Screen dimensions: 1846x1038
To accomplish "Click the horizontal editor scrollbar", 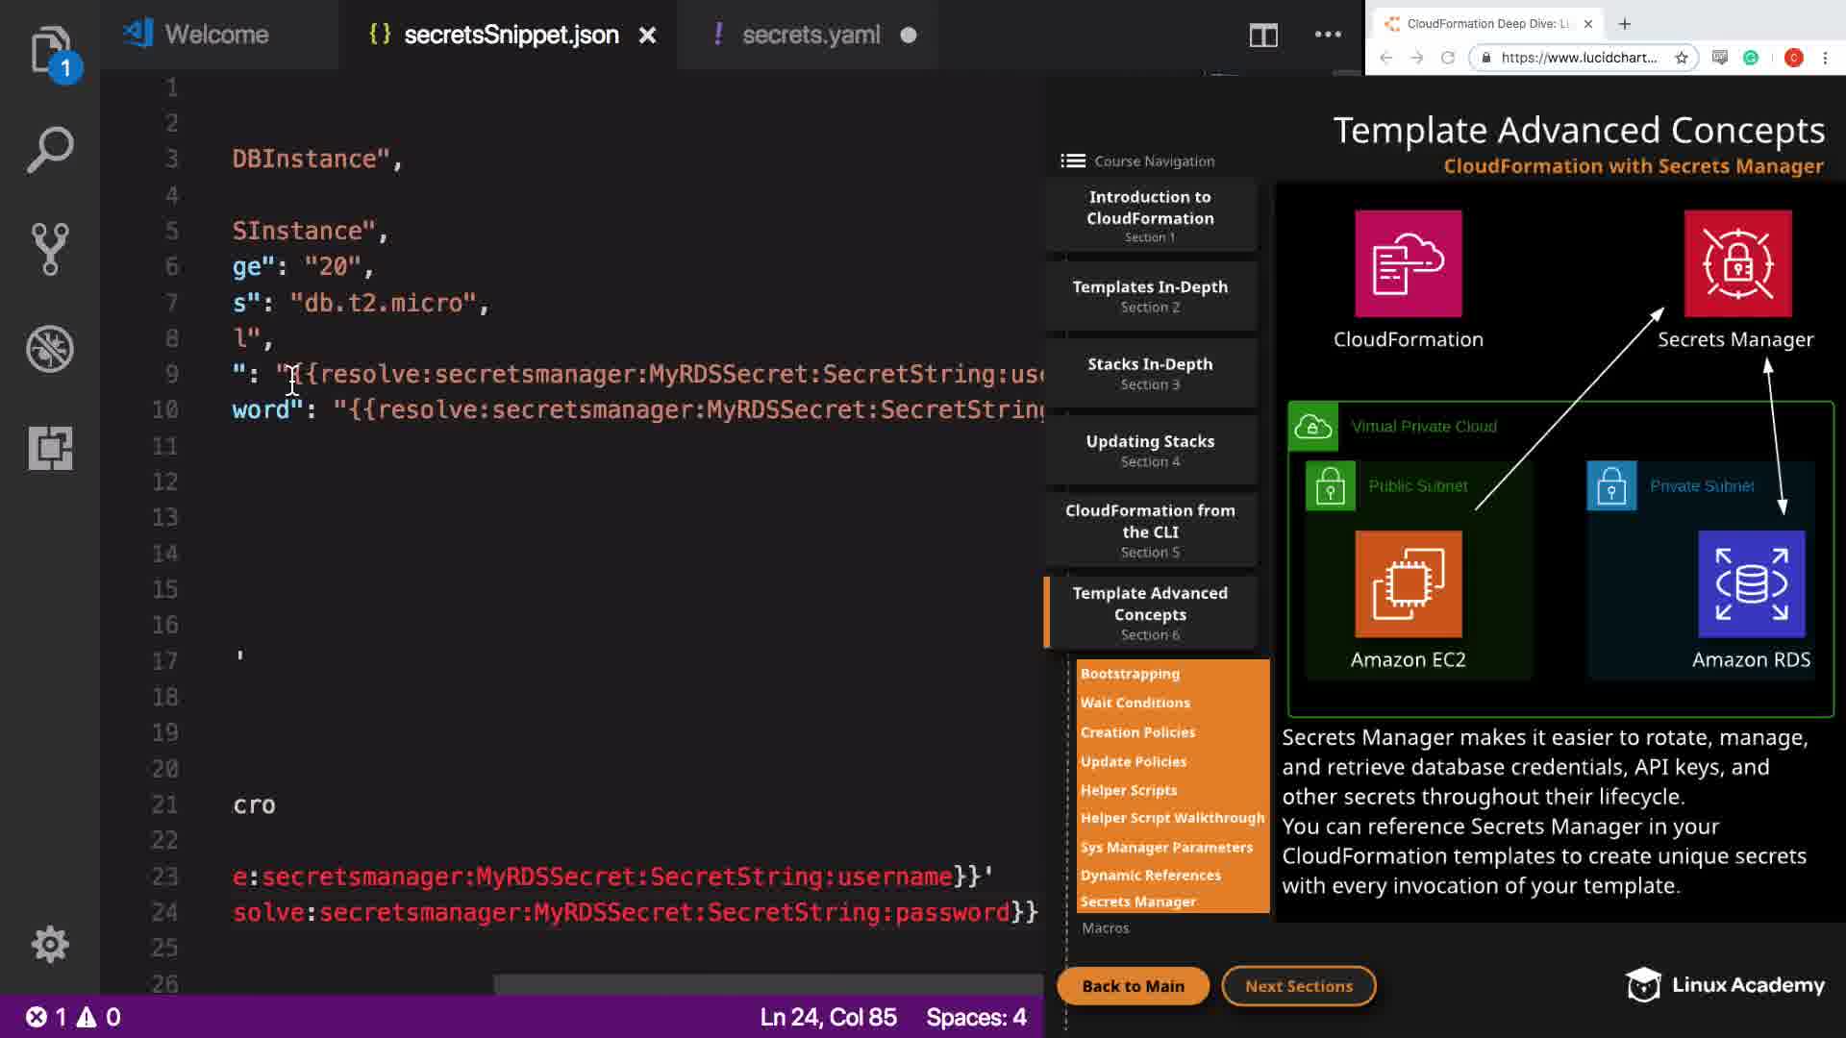I will coord(767,984).
